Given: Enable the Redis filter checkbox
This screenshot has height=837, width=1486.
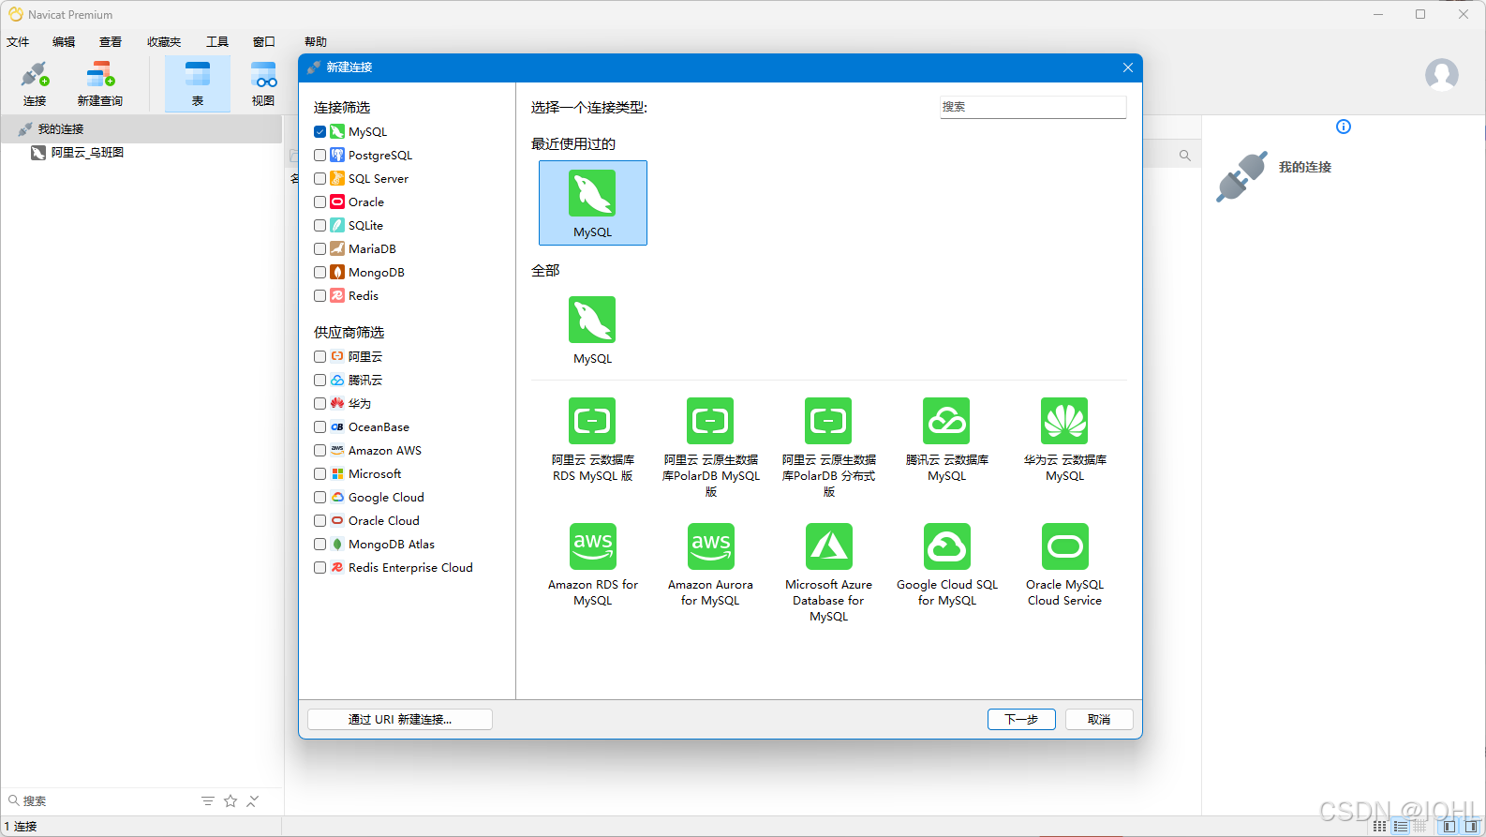Looking at the screenshot, I should pos(320,296).
